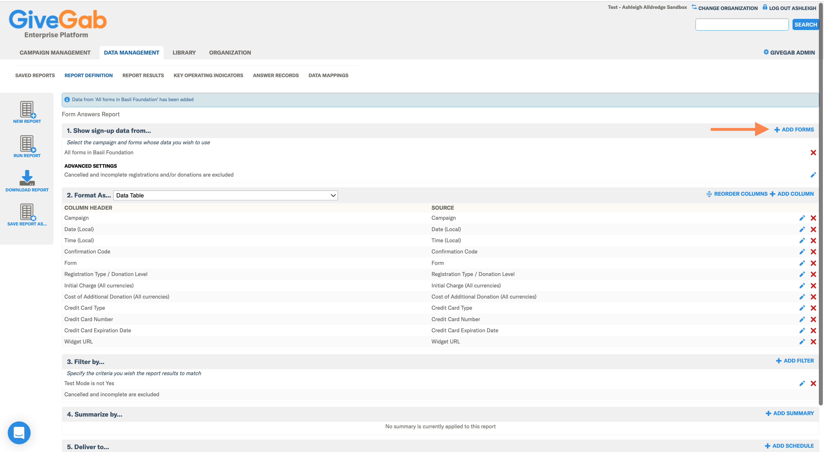
Task: Click Change Organization link
Action: [x=724, y=8]
